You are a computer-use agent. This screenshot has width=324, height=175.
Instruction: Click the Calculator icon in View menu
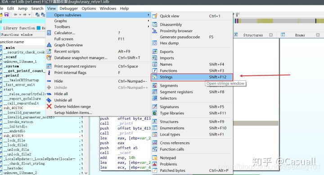49,33
